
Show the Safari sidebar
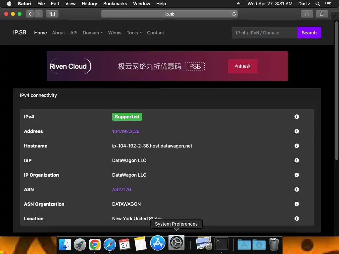click(52, 14)
